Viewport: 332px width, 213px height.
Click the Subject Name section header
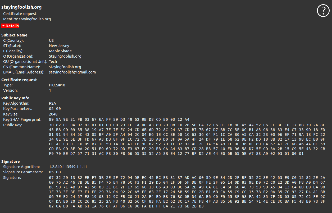[x=14, y=35]
